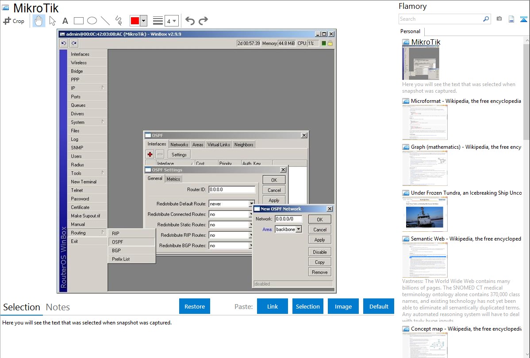Redo the last undone action
This screenshot has height=358, width=530.
tap(203, 21)
